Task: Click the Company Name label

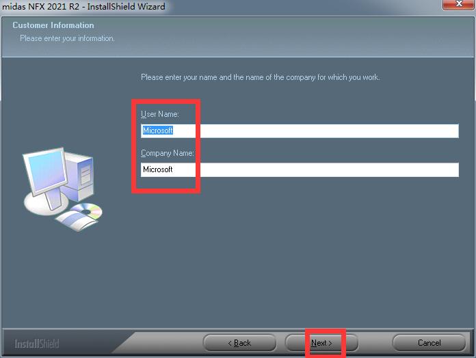Action: point(168,153)
